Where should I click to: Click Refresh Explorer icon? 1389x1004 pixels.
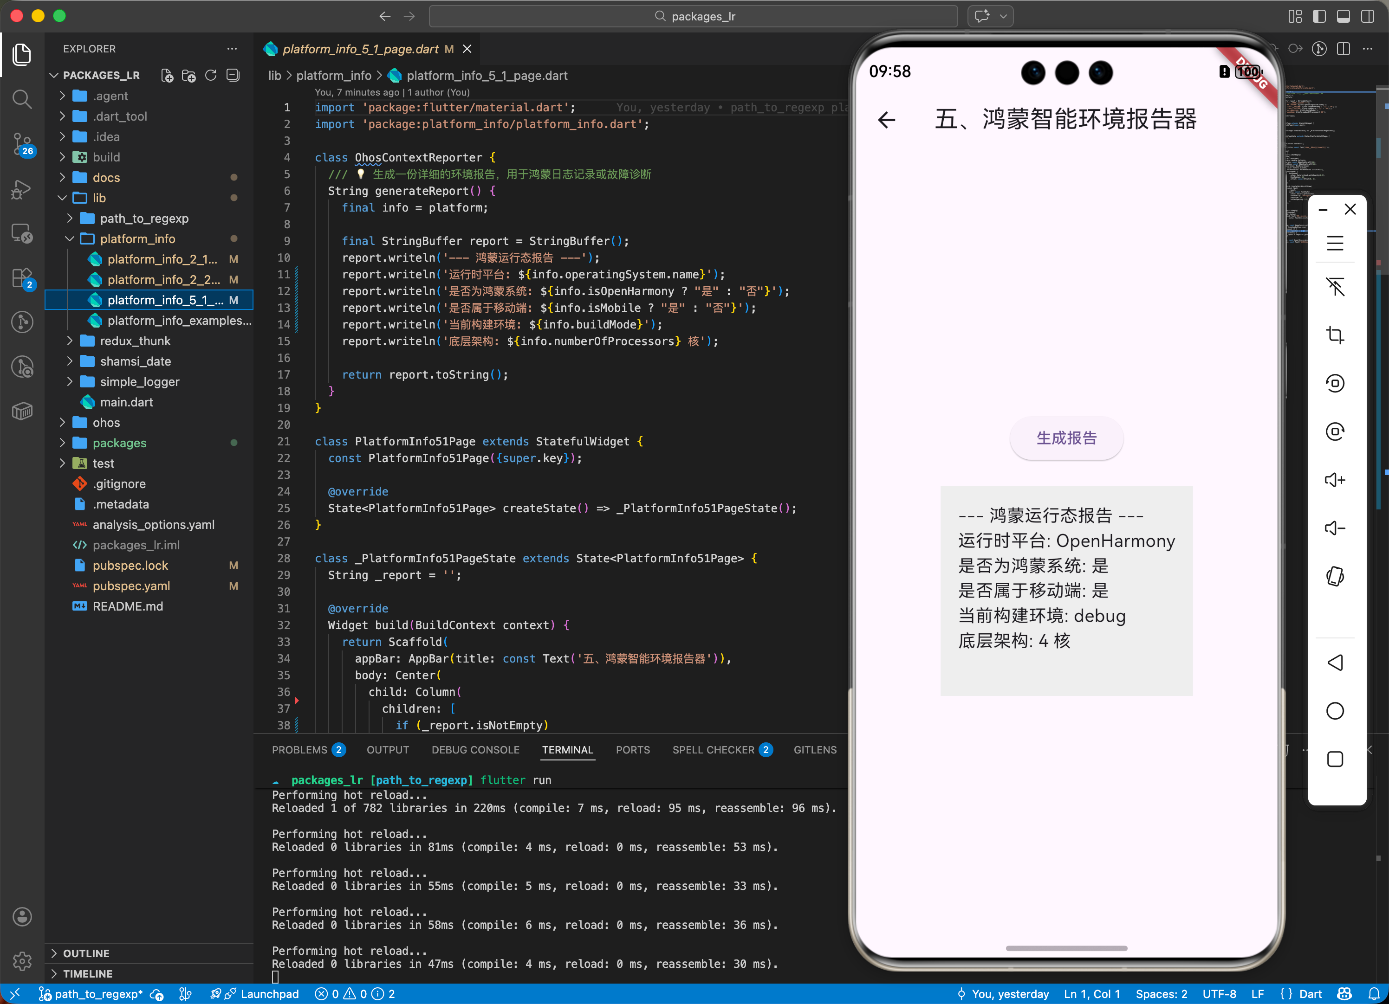point(211,75)
